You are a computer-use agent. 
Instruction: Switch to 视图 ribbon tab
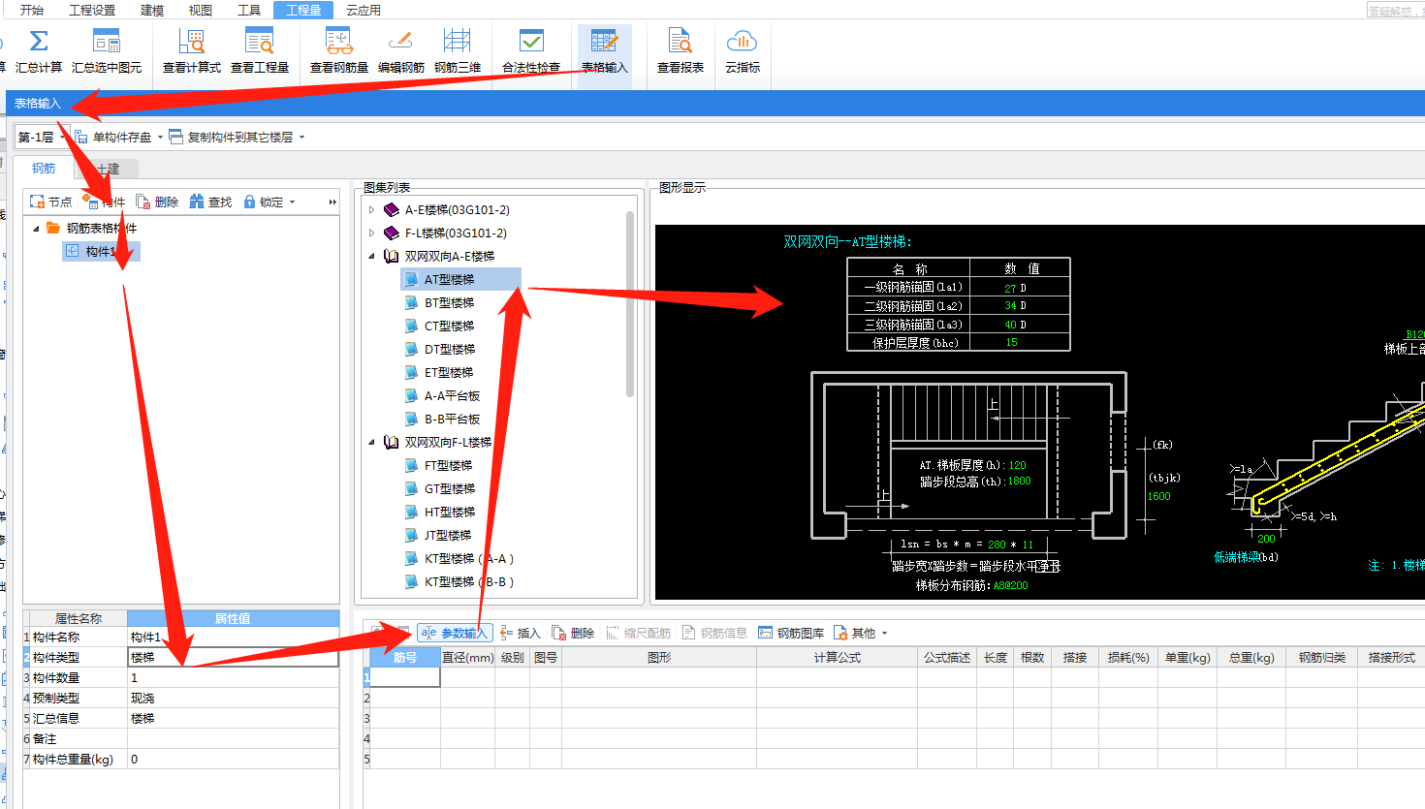[201, 10]
